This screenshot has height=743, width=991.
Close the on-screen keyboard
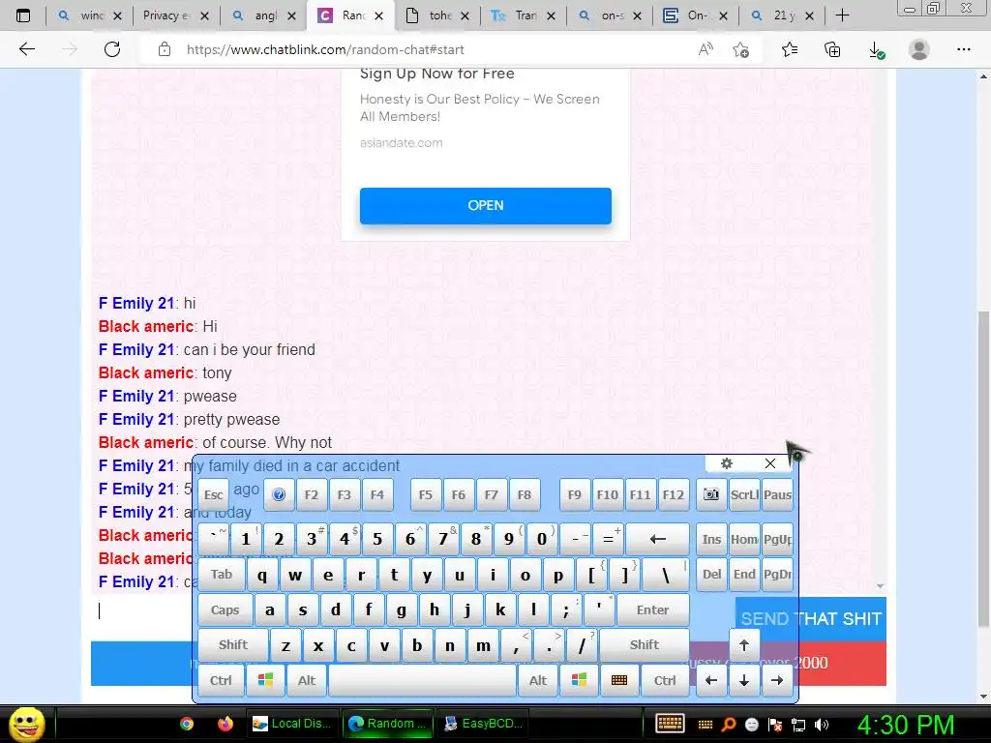[769, 463]
